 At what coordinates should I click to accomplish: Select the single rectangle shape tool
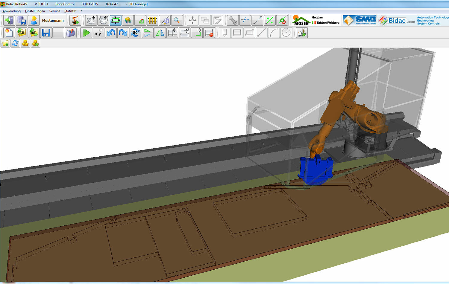pos(237,33)
